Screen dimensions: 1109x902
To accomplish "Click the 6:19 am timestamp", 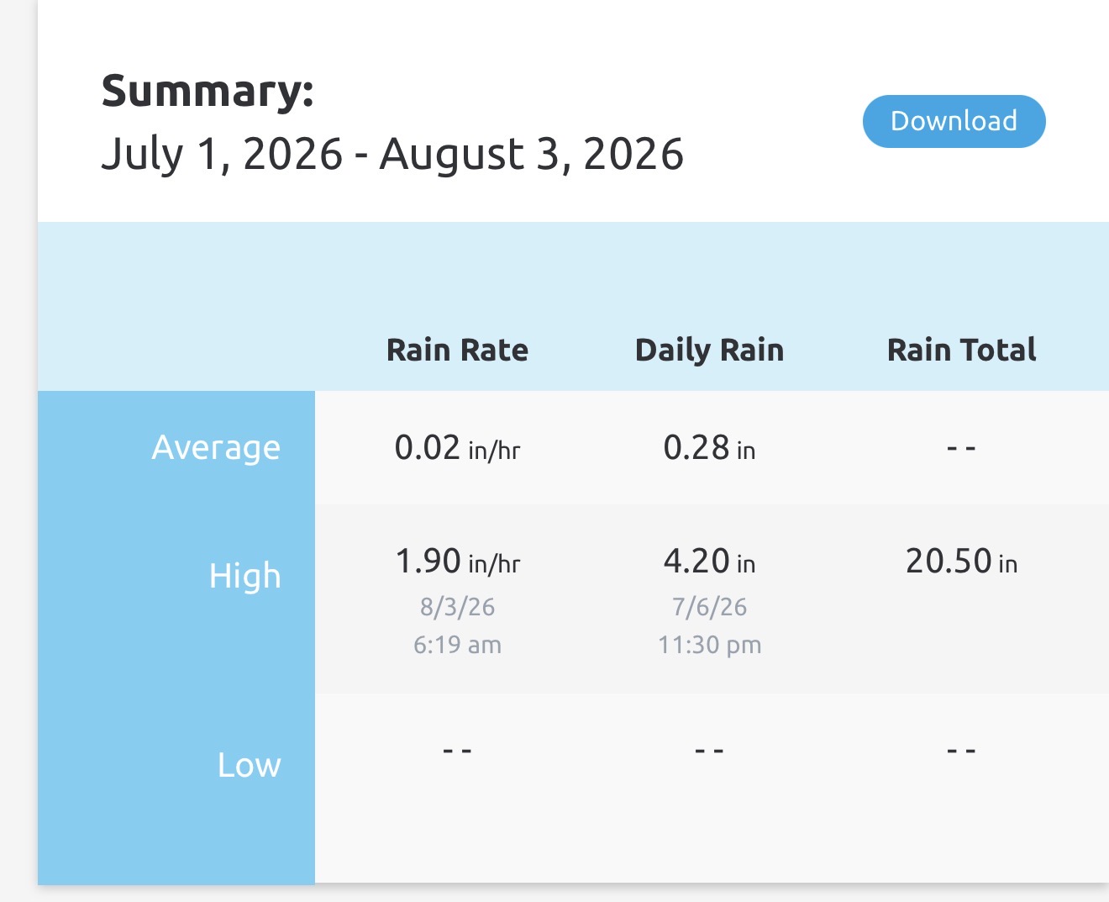I will click(457, 645).
